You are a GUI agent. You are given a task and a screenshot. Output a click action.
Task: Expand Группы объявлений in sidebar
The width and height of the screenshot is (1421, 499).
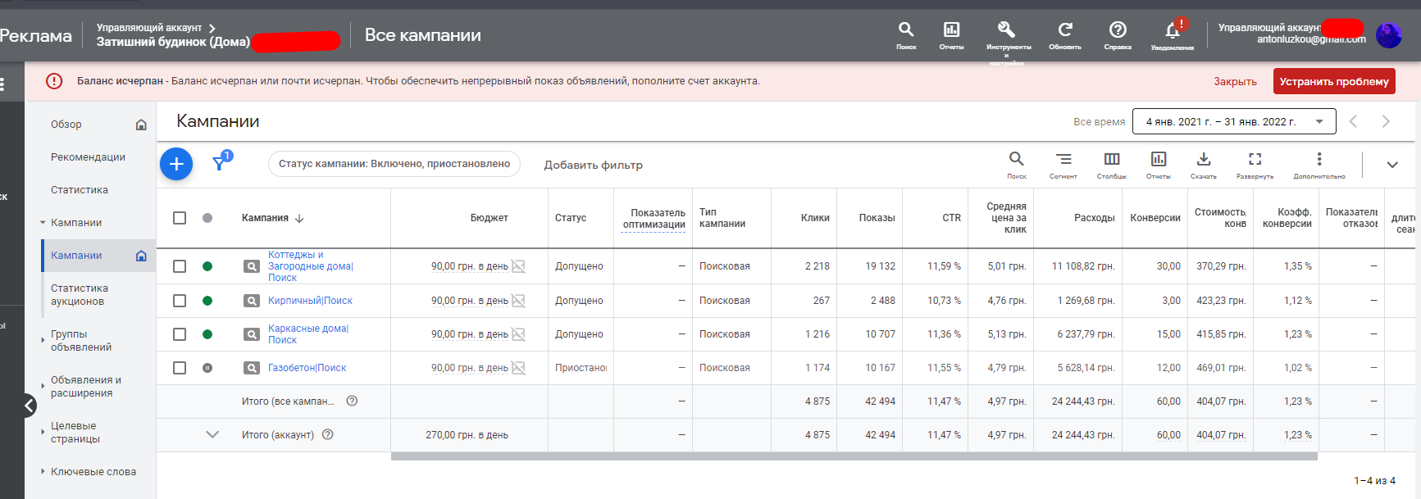(x=80, y=341)
